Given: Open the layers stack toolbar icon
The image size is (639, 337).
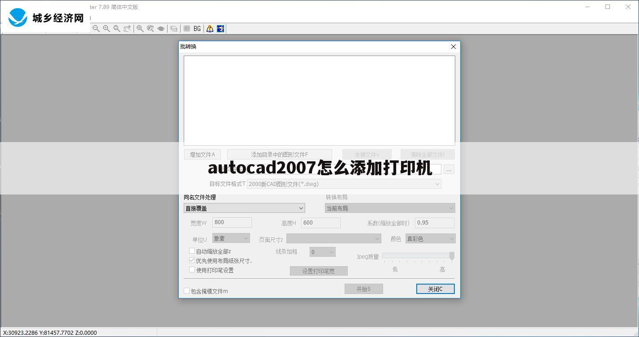Looking at the screenshot, I should coord(173,28).
